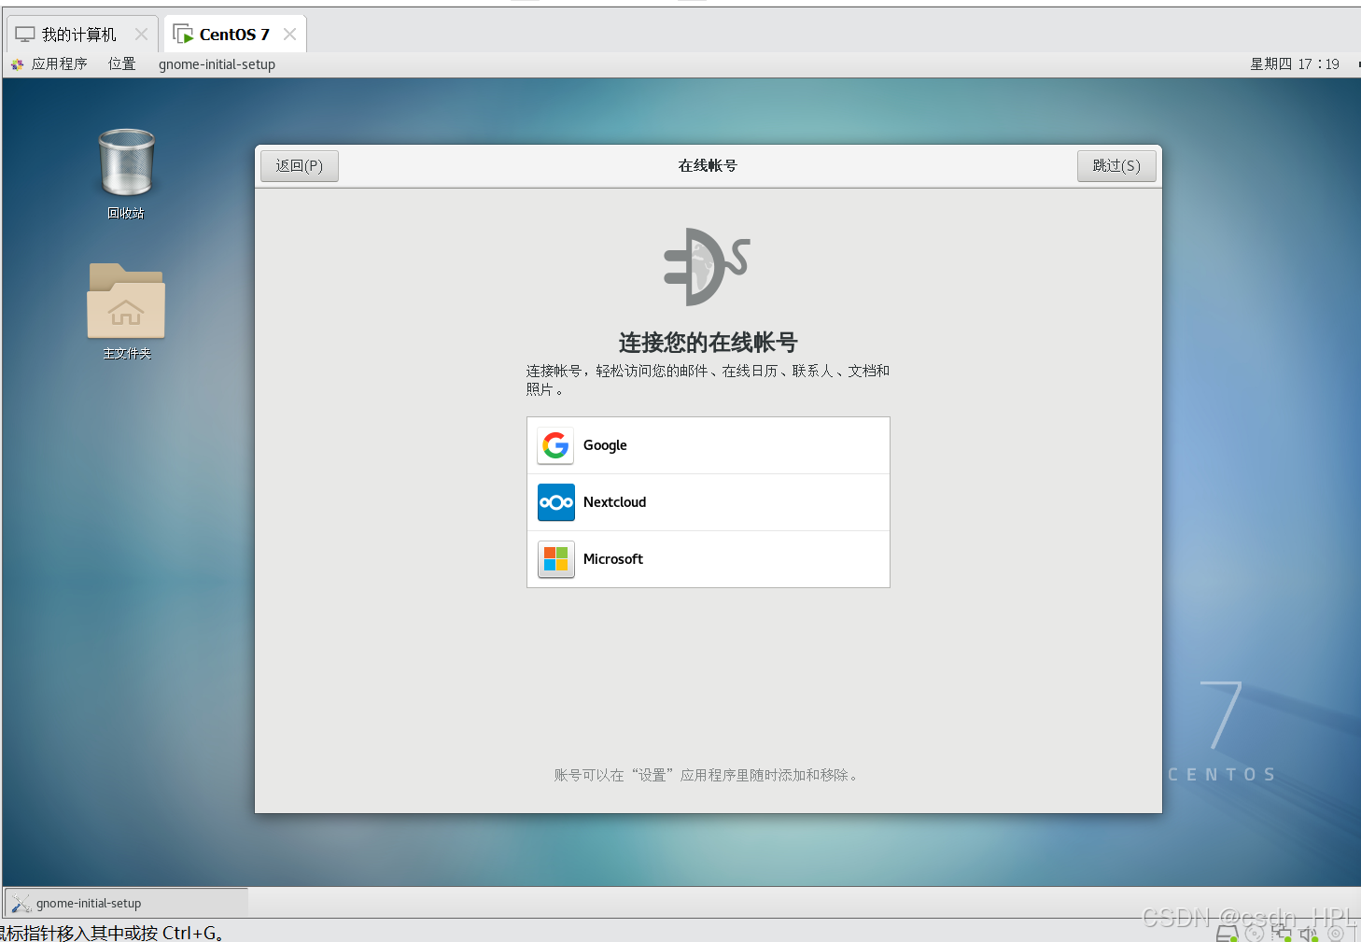This screenshot has height=942, width=1361.
Task: Close the CentOS 7 tab
Action: coord(289,34)
